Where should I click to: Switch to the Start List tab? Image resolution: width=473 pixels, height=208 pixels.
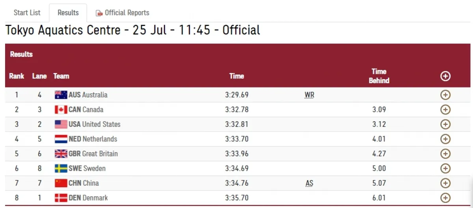pos(27,13)
